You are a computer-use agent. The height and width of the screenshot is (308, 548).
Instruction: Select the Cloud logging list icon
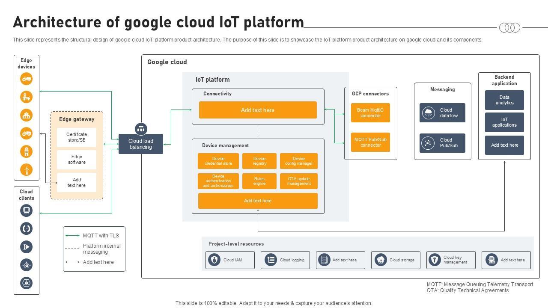coord(271,260)
